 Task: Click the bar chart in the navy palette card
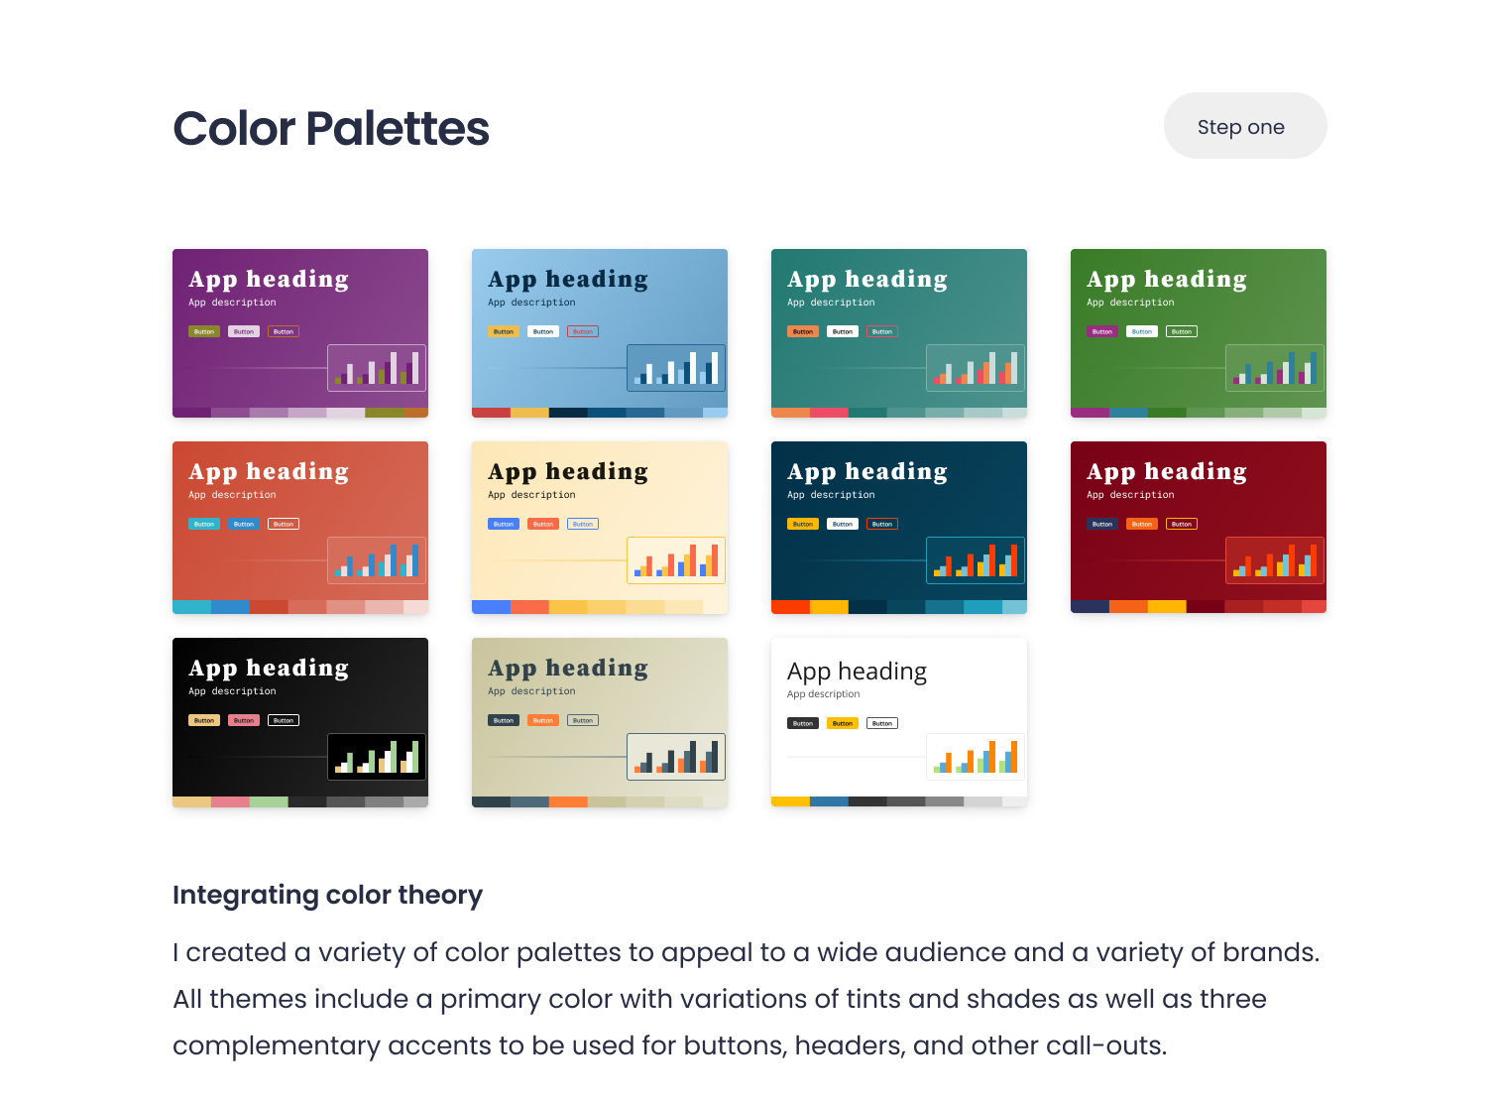pyautogui.click(x=976, y=560)
